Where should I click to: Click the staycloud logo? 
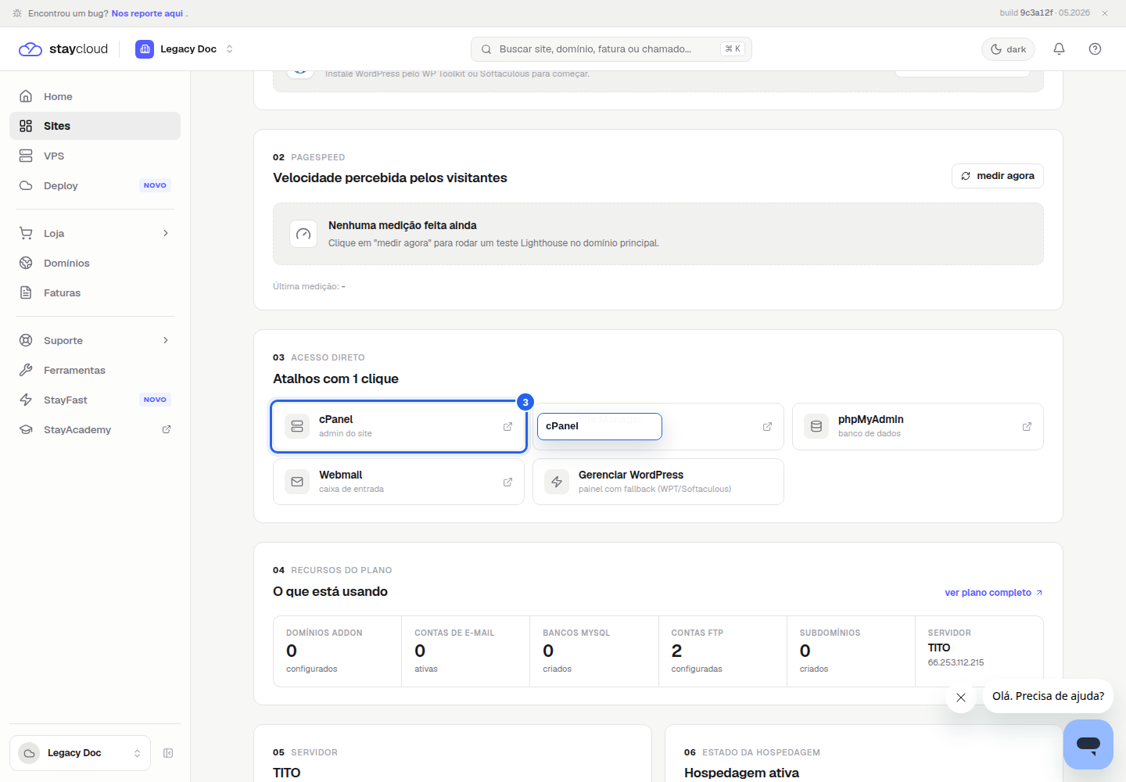point(63,49)
